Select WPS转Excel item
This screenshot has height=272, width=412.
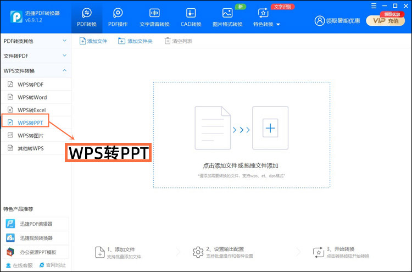pyautogui.click(x=36, y=110)
